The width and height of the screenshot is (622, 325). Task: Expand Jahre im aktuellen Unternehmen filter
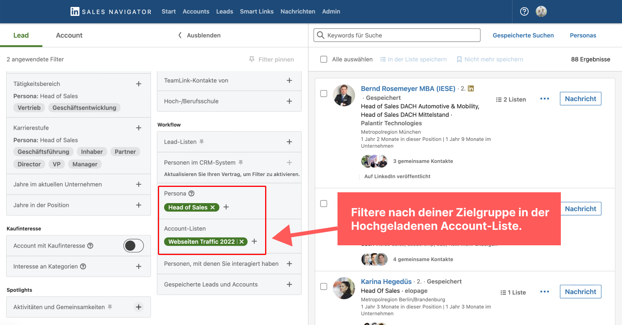click(x=139, y=185)
